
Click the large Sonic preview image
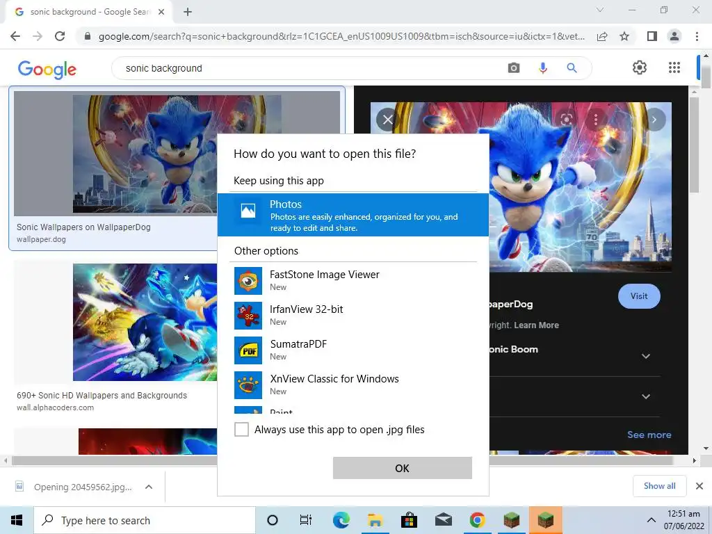tap(521, 186)
